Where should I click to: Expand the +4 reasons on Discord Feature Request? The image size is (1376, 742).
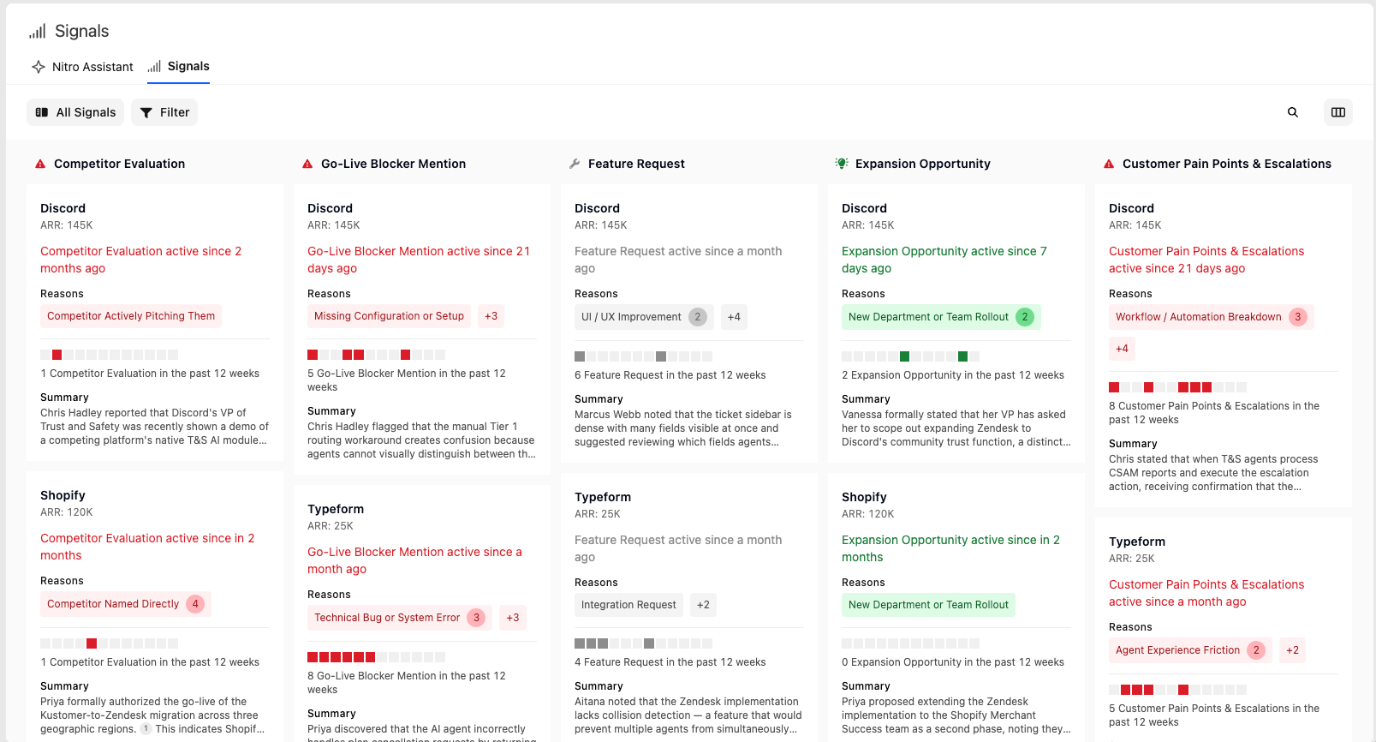[x=734, y=317]
